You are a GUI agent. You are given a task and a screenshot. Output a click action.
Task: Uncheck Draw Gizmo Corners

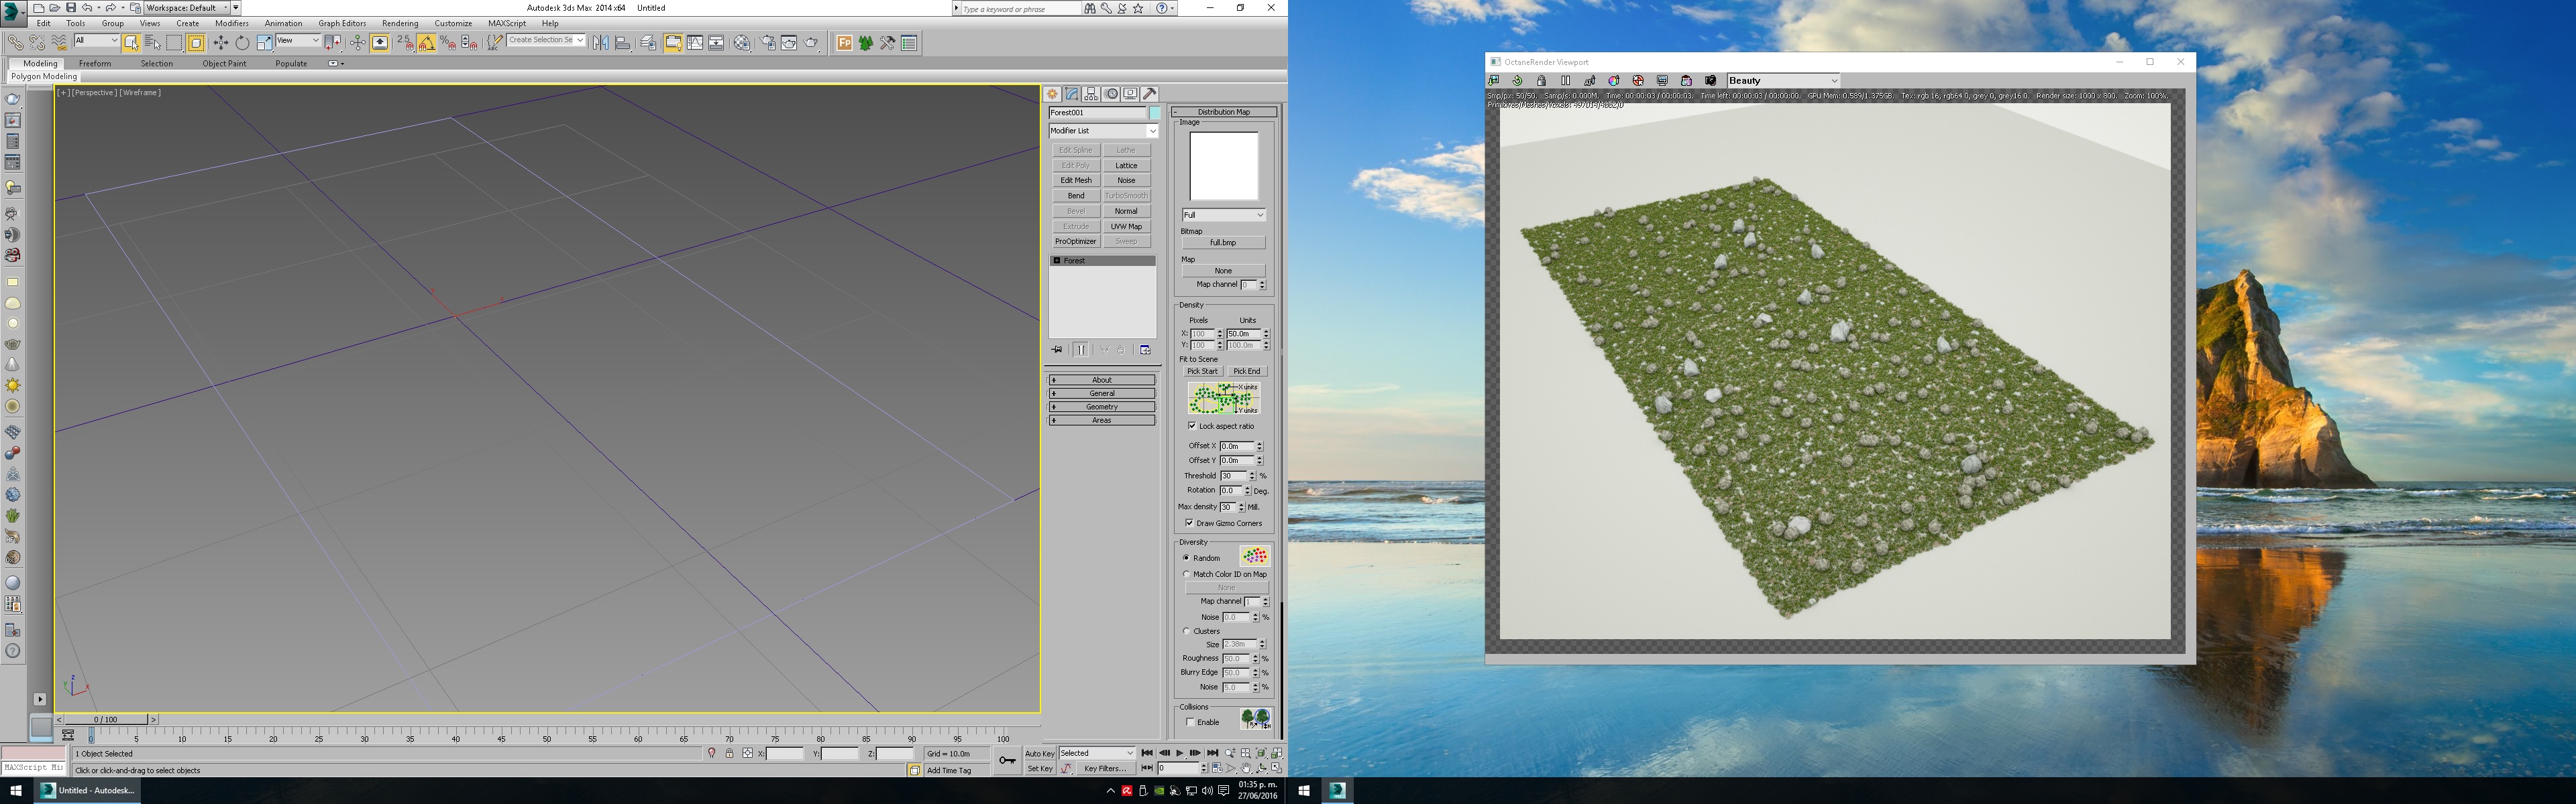(1190, 523)
